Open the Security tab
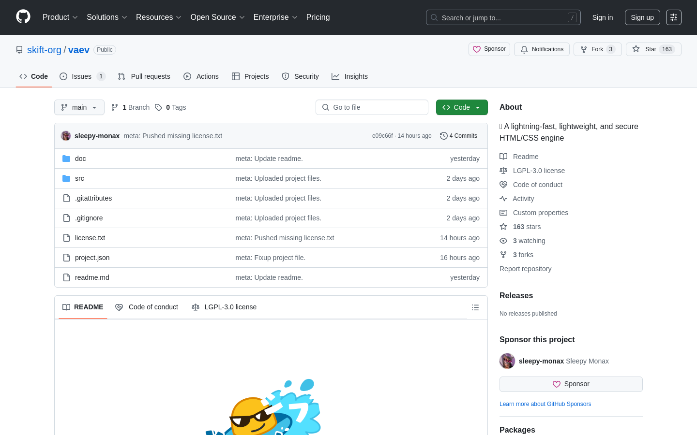This screenshot has width=697, height=435. (x=300, y=76)
